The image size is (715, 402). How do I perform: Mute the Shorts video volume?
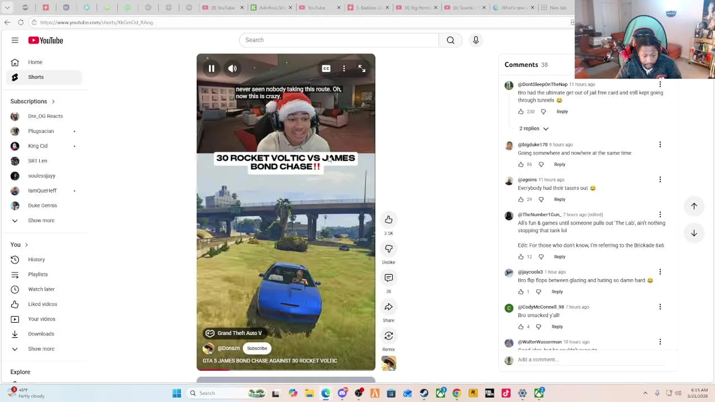(232, 69)
